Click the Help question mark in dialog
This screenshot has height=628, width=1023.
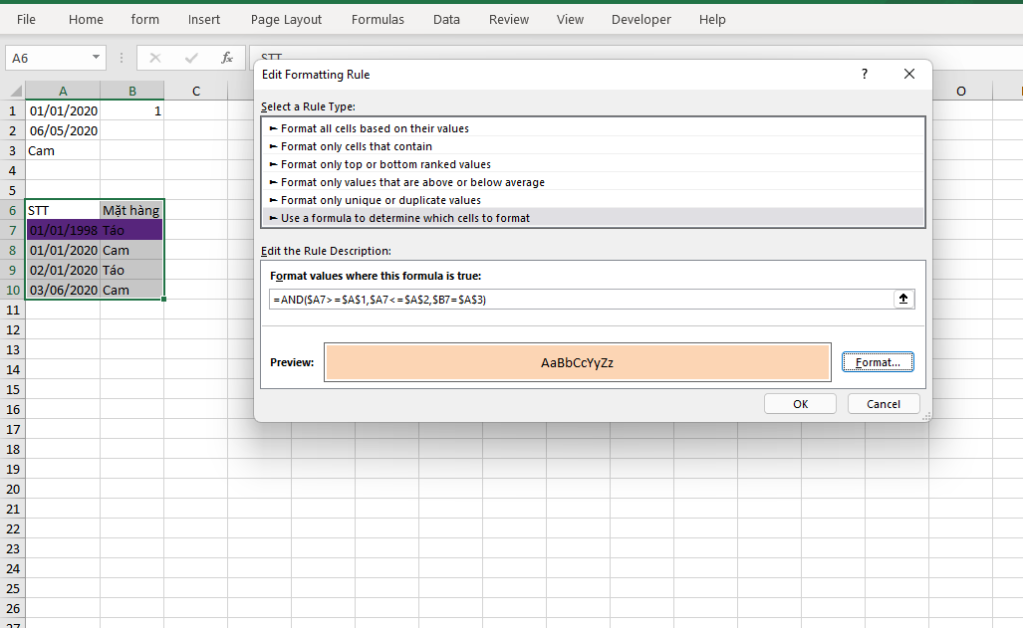(864, 75)
